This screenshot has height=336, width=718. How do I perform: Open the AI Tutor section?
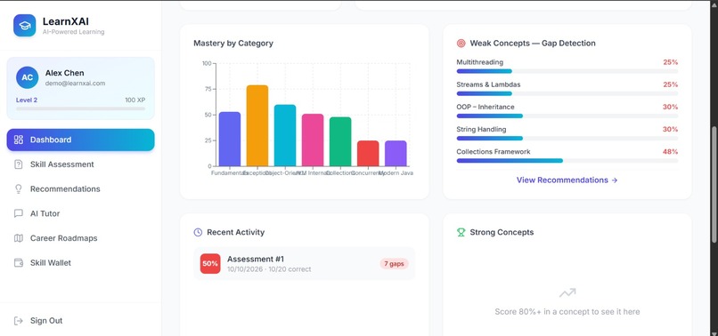(80, 213)
